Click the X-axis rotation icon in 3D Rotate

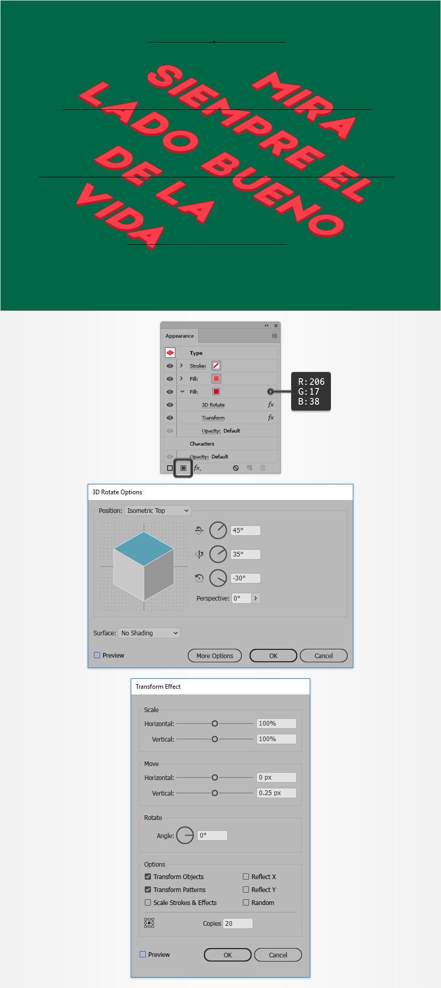199,530
